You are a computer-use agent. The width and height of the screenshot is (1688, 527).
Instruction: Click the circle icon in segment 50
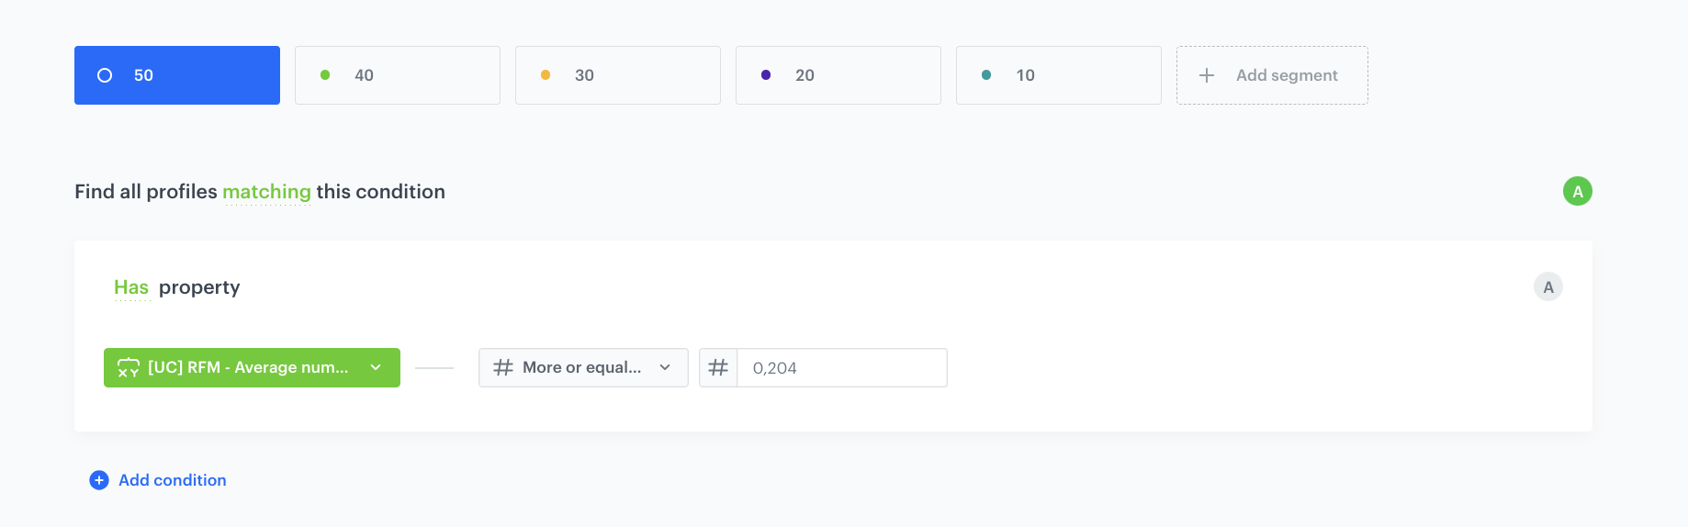[105, 75]
